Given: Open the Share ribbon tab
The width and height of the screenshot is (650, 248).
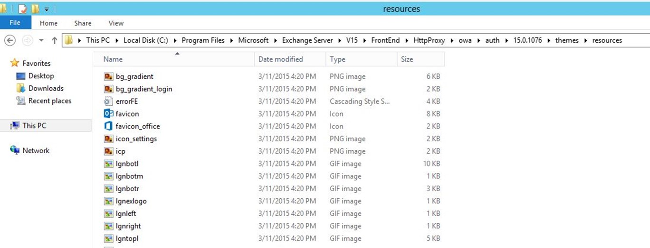Looking at the screenshot, I should point(83,23).
